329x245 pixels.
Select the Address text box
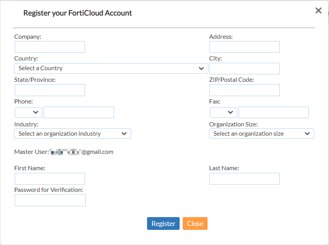pos(244,47)
